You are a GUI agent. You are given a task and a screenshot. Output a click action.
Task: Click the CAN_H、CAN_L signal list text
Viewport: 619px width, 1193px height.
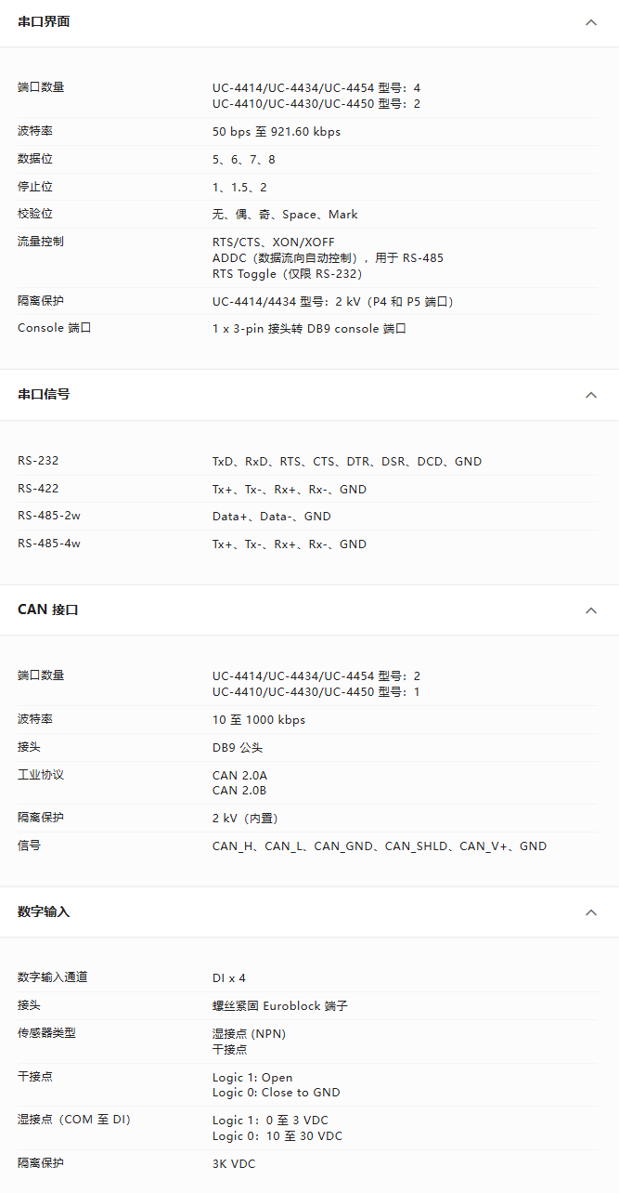(x=380, y=846)
